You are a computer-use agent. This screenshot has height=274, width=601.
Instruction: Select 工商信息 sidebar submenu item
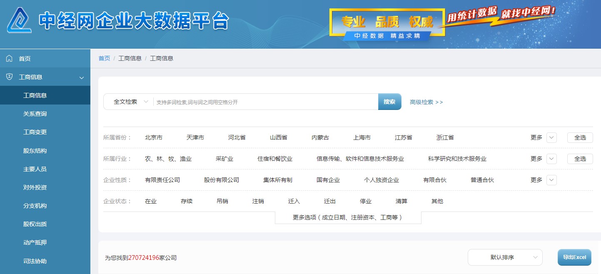(x=45, y=95)
